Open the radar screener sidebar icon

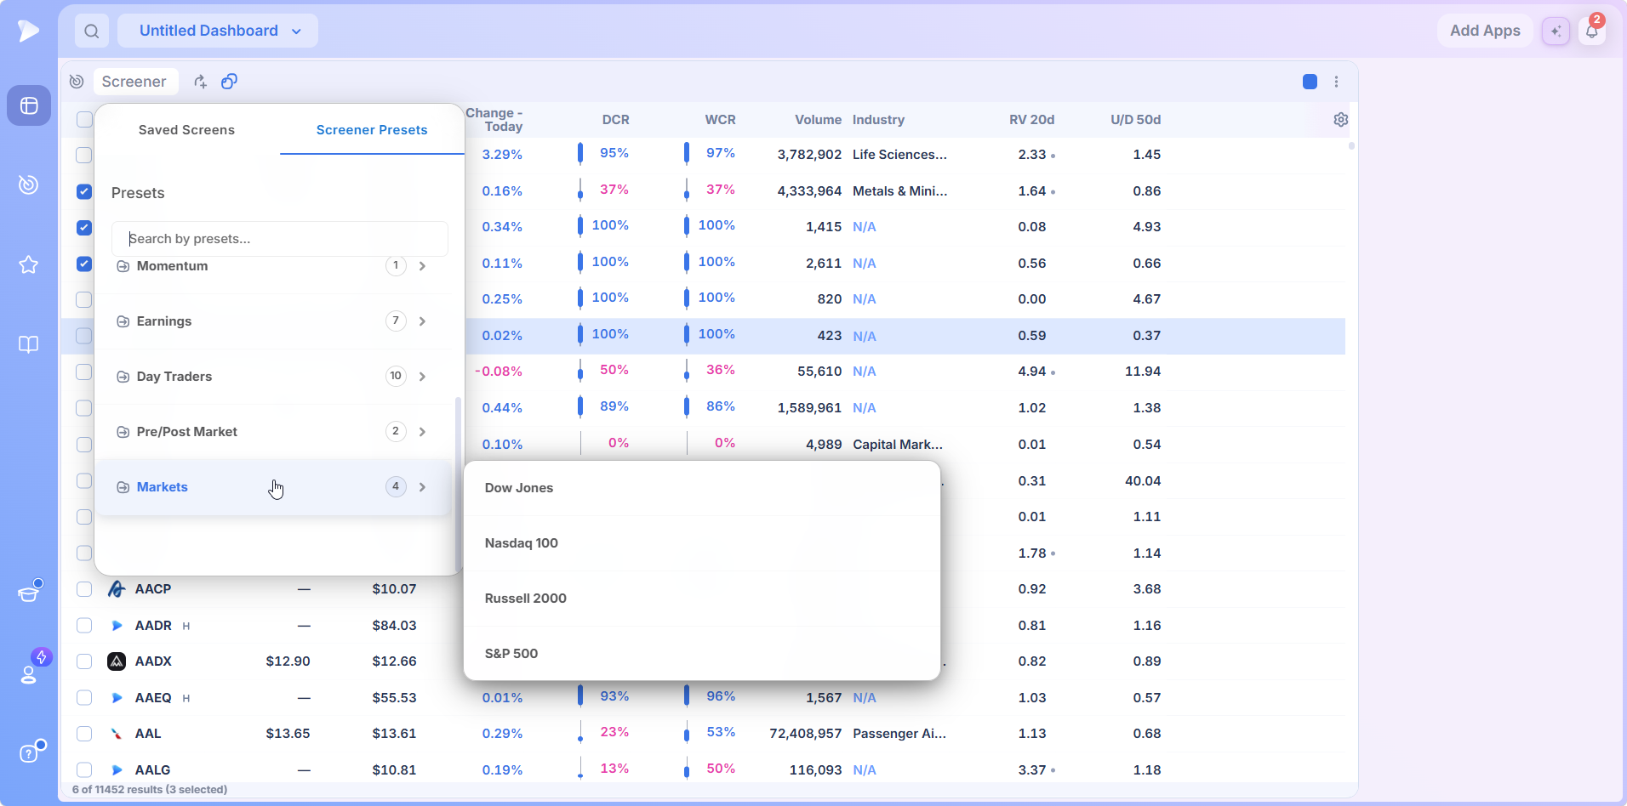pos(29,184)
